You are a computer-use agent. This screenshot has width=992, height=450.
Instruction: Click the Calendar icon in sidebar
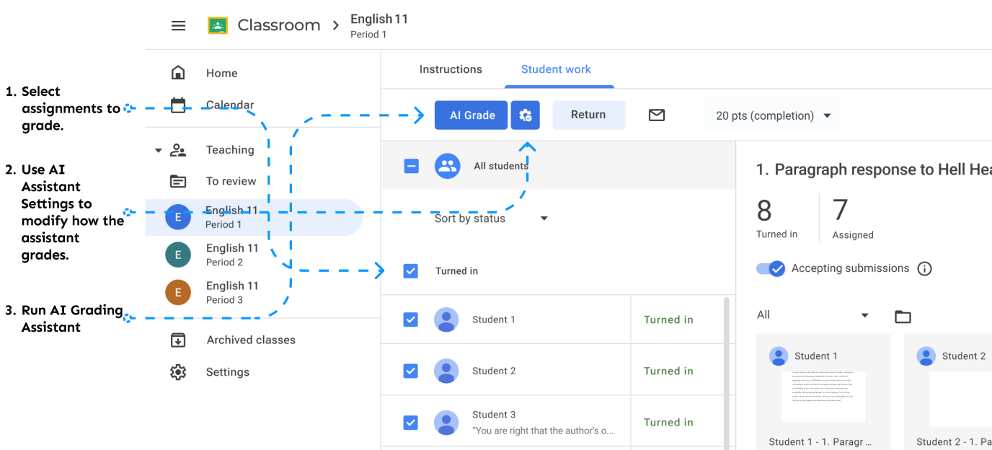tap(178, 105)
